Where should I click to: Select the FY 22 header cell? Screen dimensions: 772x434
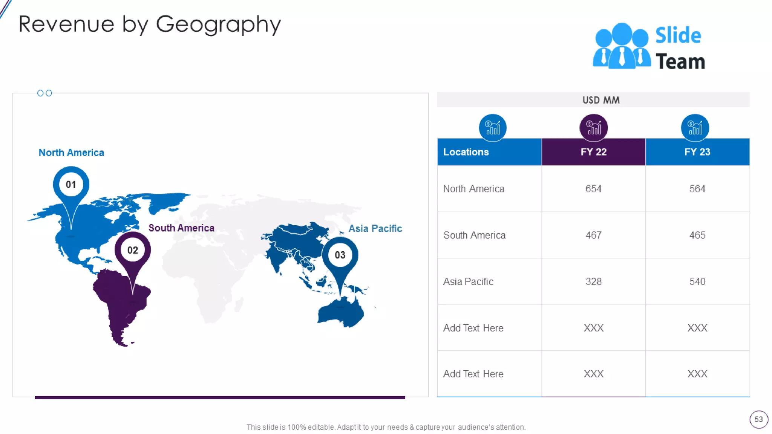[x=593, y=152]
